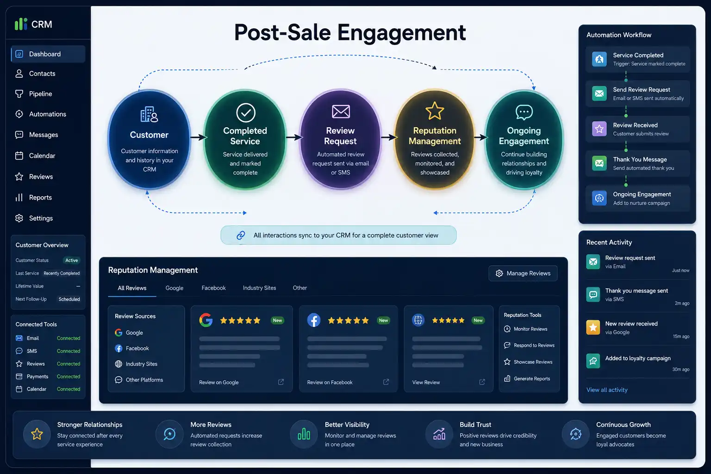The width and height of the screenshot is (711, 474).
Task: Switch to the Google reviews tab
Action: click(175, 288)
